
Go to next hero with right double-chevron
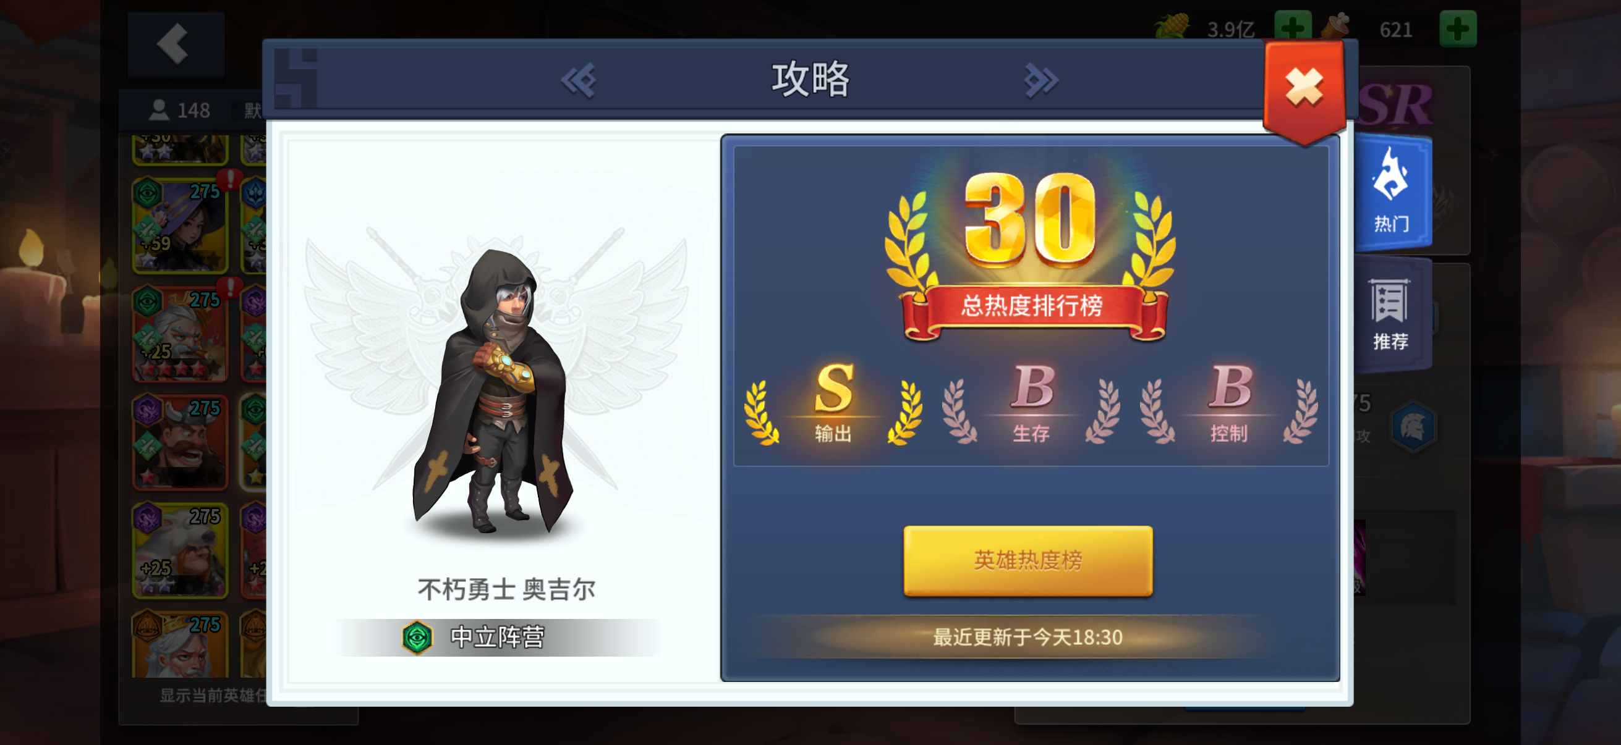click(x=1041, y=80)
